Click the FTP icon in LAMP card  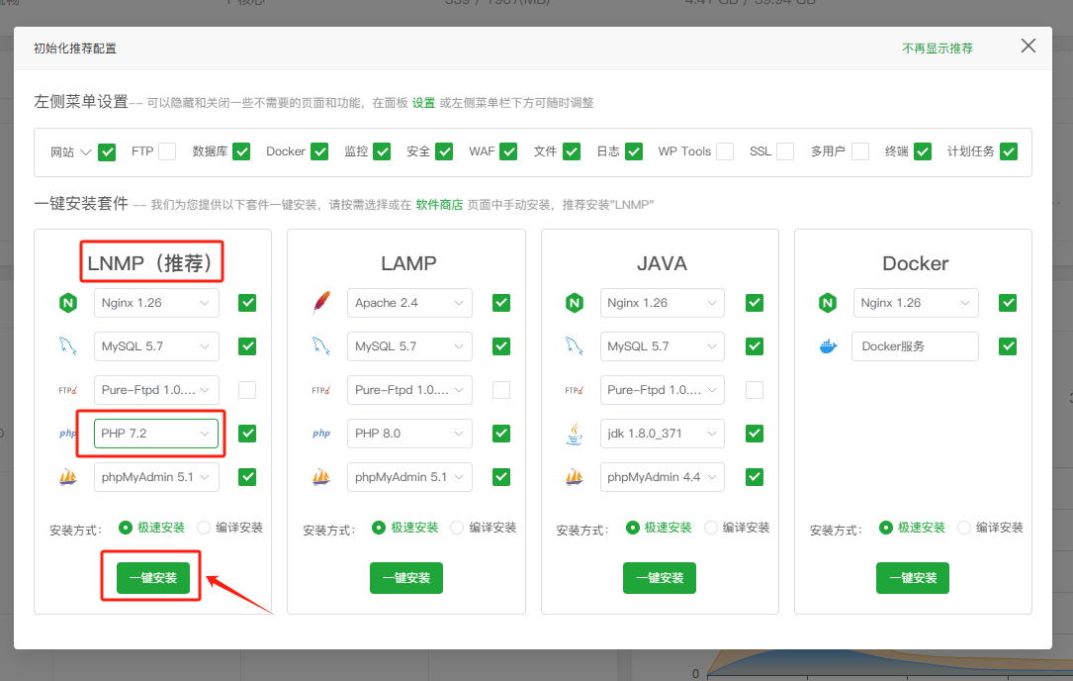coord(321,390)
